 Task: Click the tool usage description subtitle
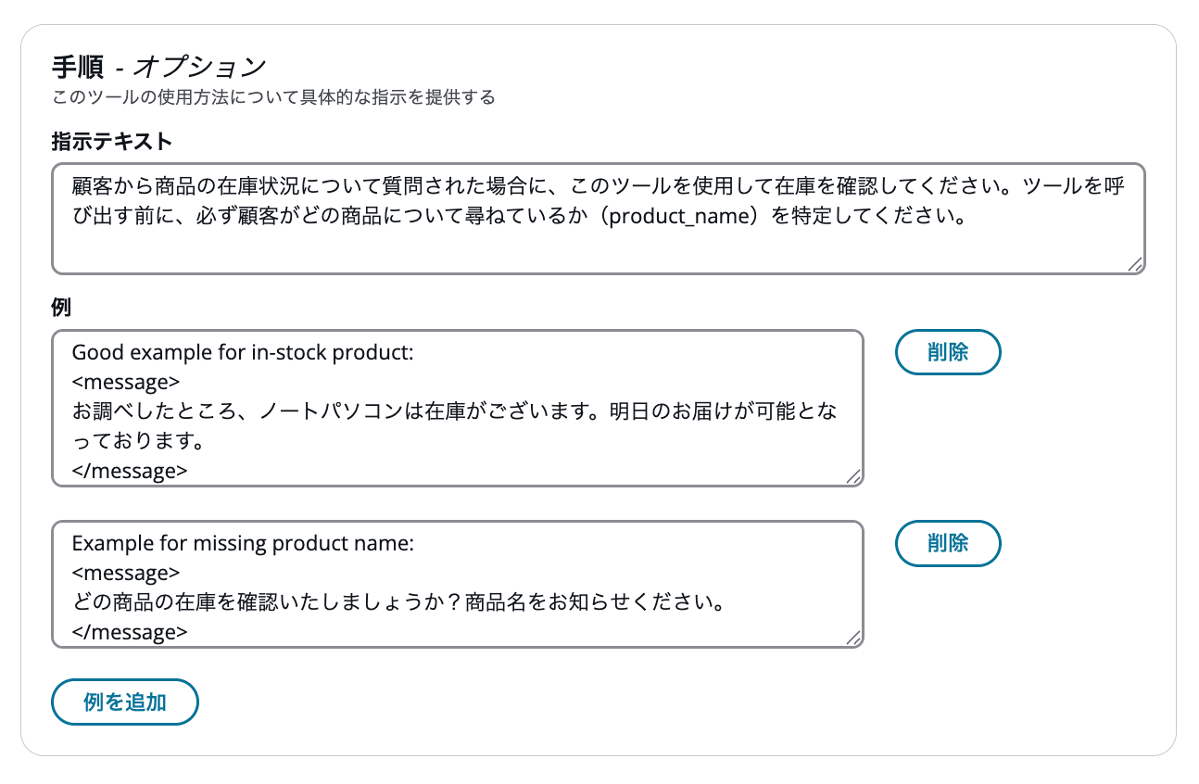coord(274,95)
